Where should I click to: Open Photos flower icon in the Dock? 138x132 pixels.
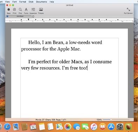pos(68,127)
